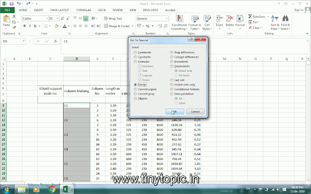Open the Merge & Center dropdown arrow
Image resolution: width=311 pixels, height=194 pixels.
point(132,26)
